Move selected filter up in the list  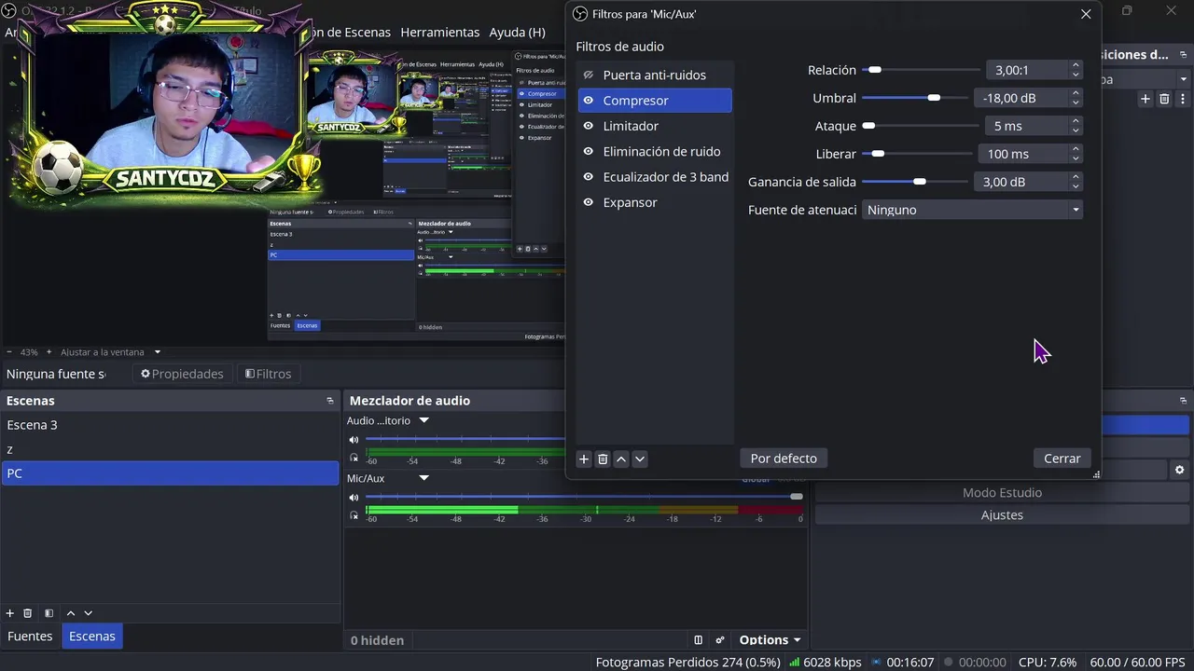coord(621,459)
